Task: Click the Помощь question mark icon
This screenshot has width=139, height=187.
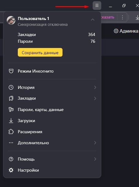Action: click(11, 159)
